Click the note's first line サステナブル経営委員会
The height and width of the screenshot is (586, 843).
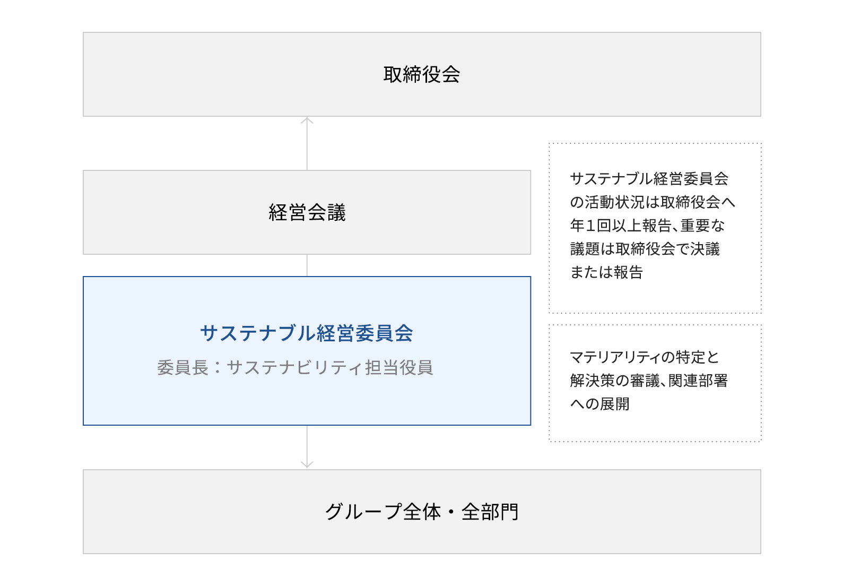click(x=649, y=179)
